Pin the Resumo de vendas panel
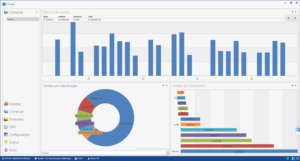 coord(292,12)
